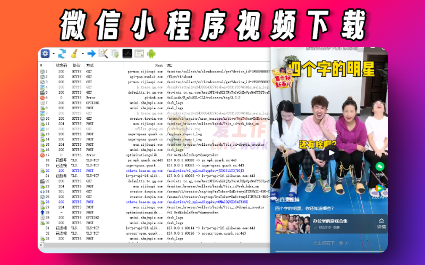425x265 pixels.
Task: Click the horizontal scrollbar track below the list
Action: pos(156,245)
